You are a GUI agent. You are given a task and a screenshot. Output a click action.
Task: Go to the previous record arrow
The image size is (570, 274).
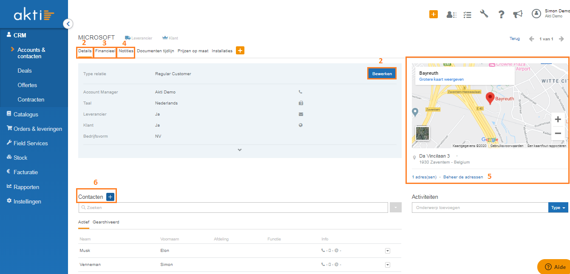[x=531, y=39]
